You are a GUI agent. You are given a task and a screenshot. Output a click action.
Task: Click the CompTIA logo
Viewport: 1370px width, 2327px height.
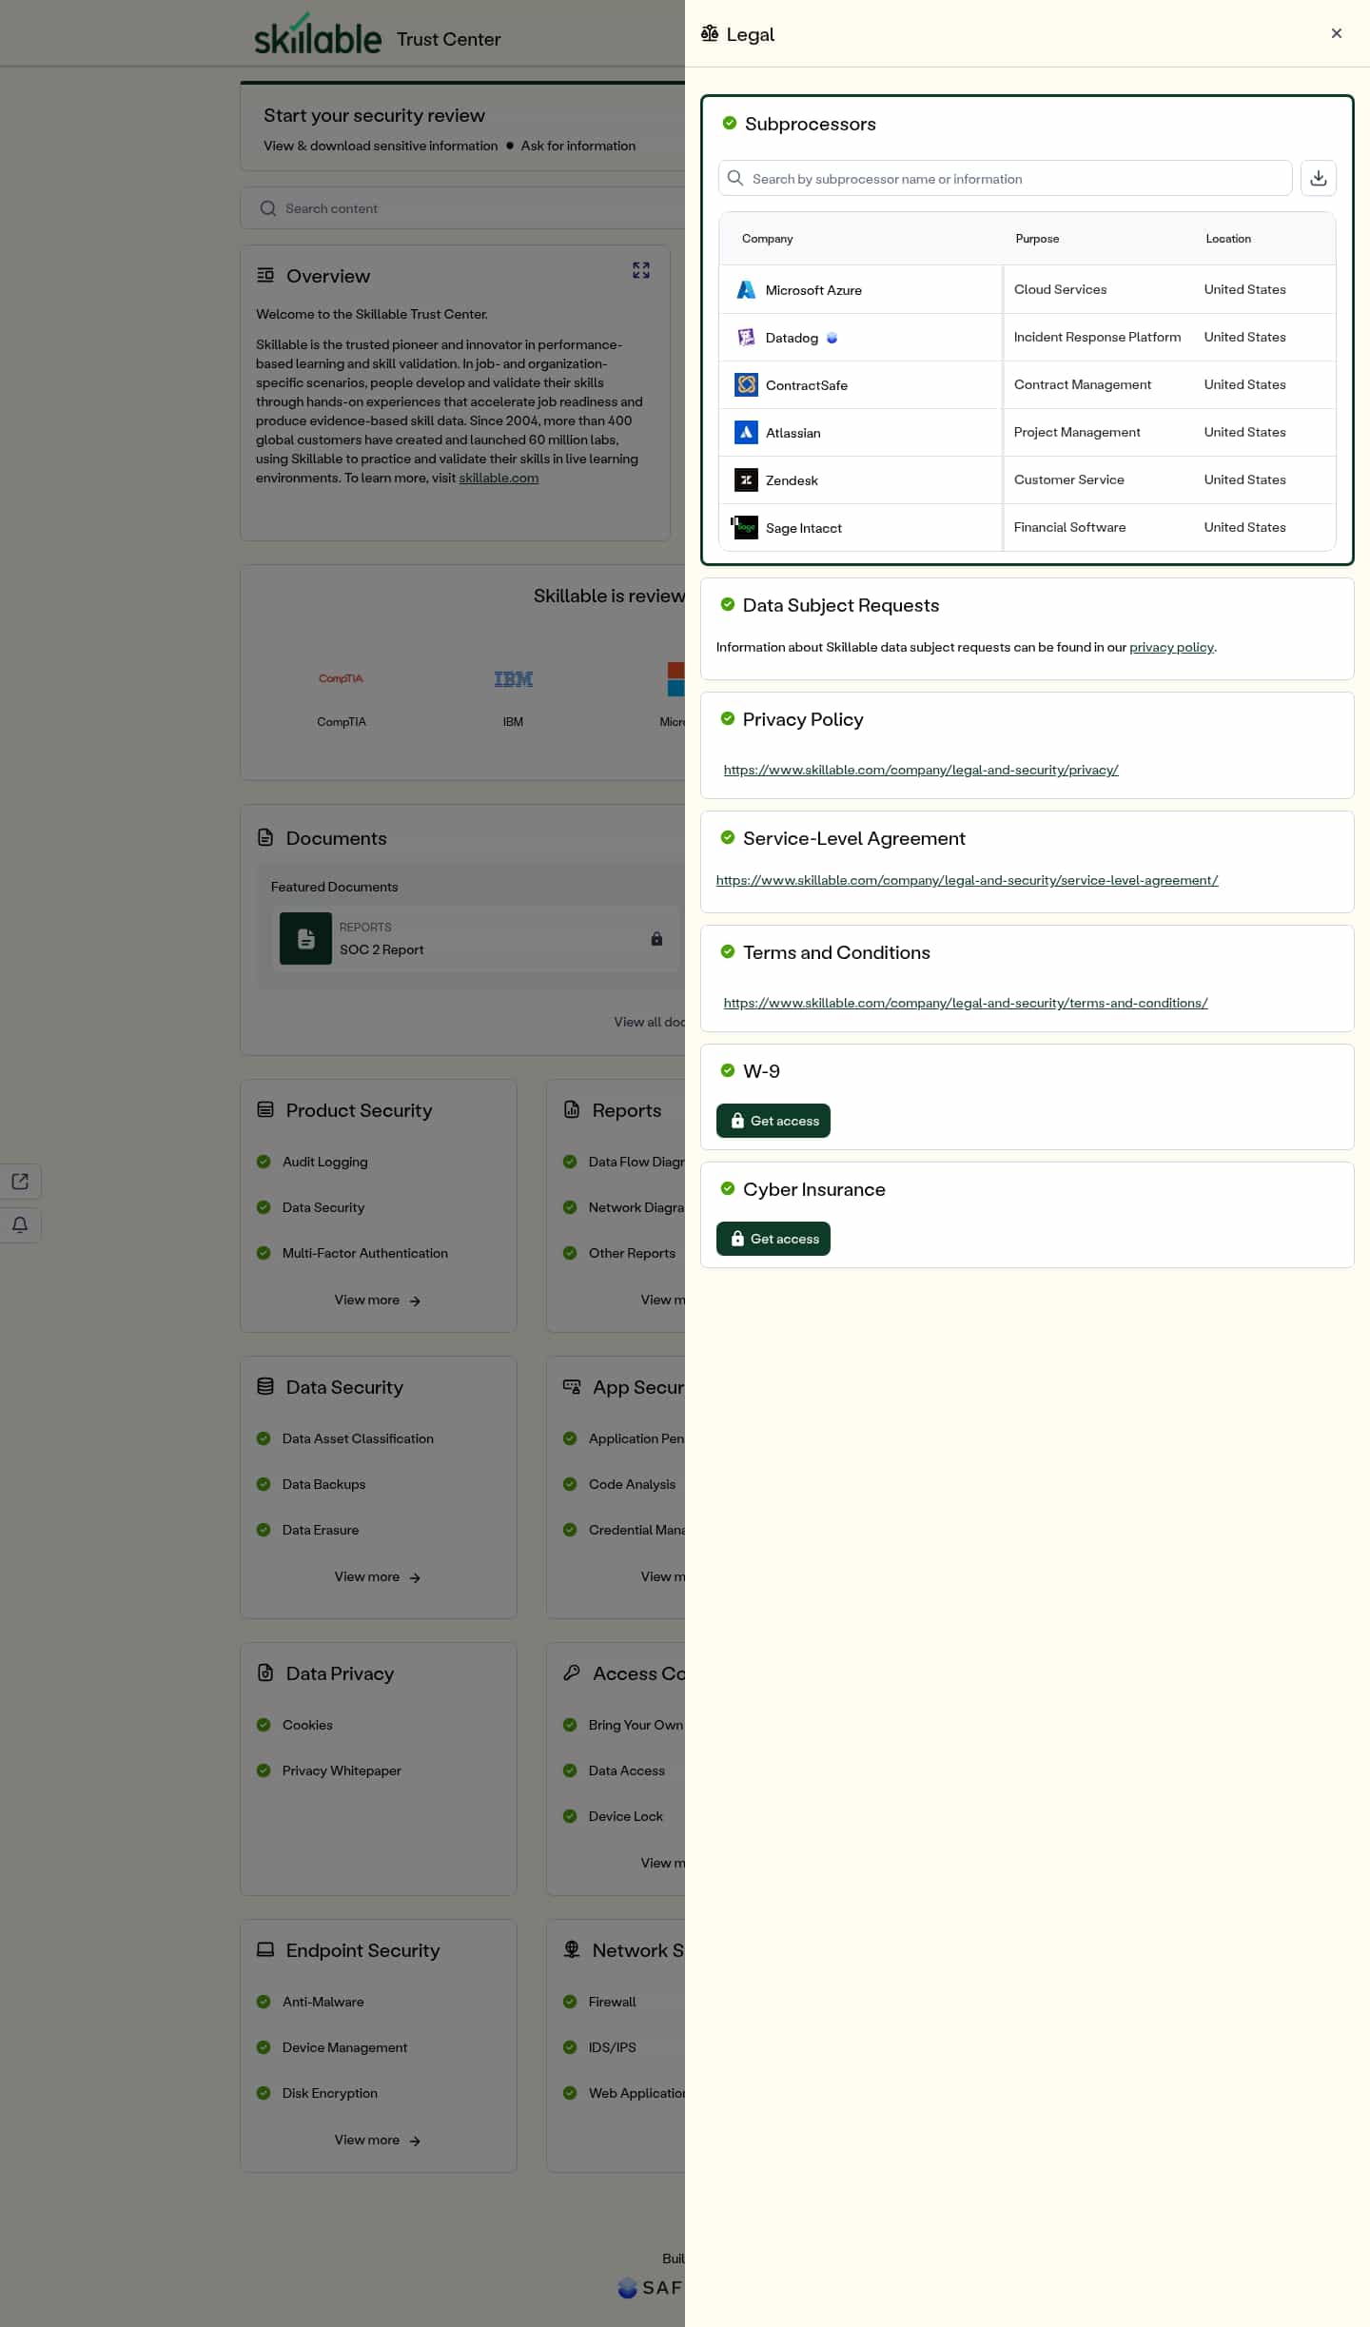341,678
